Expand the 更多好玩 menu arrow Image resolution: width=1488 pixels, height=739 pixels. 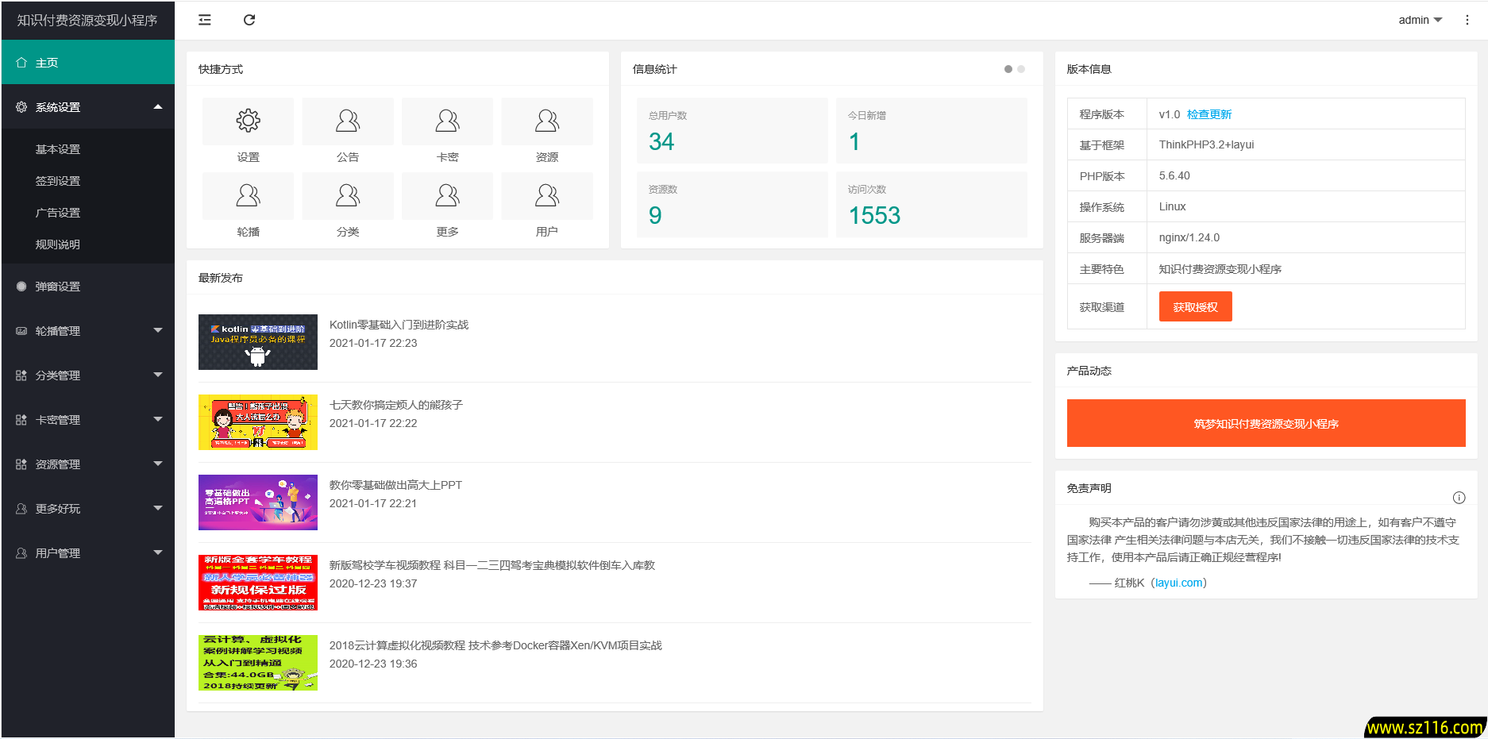(x=158, y=508)
